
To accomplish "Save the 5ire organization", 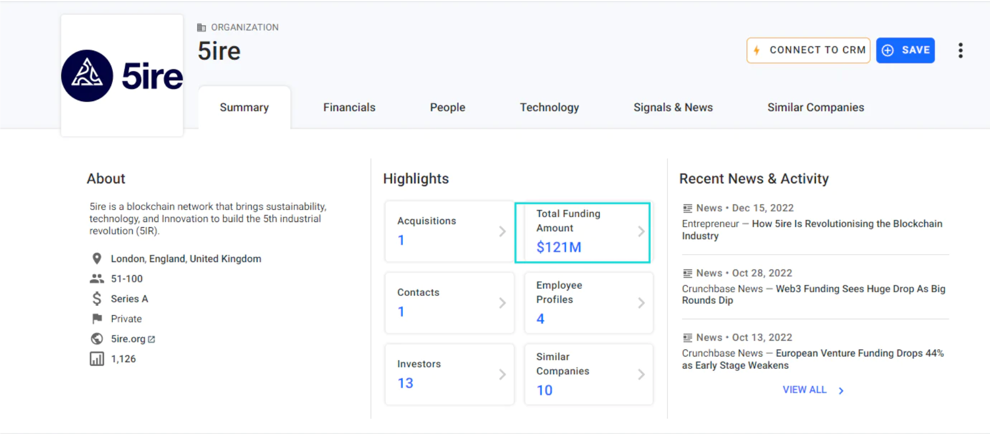I will (905, 50).
